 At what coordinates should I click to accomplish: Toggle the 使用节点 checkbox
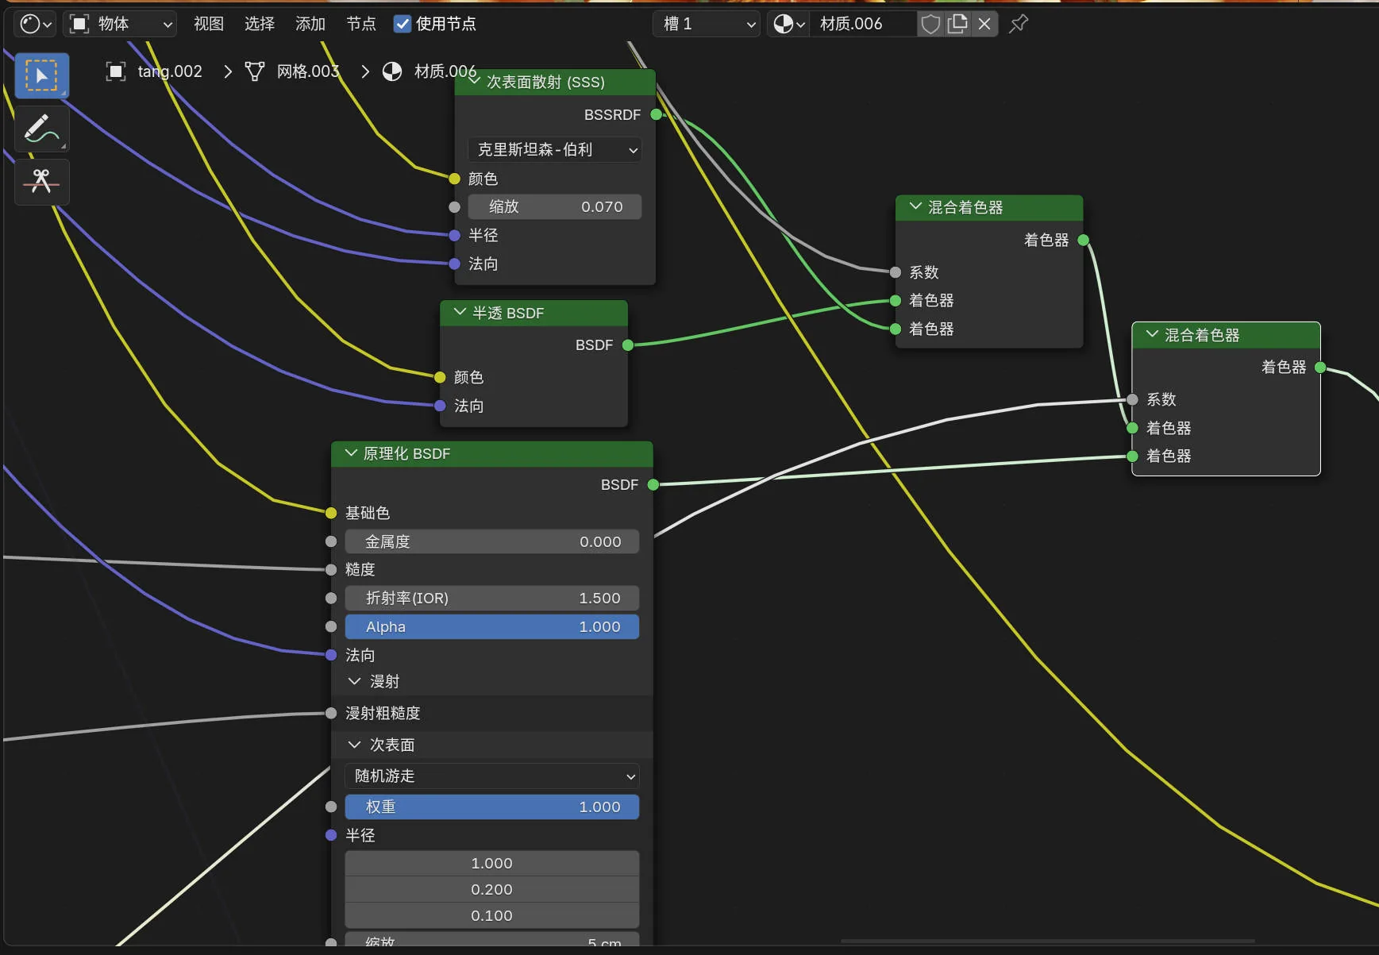(x=403, y=24)
